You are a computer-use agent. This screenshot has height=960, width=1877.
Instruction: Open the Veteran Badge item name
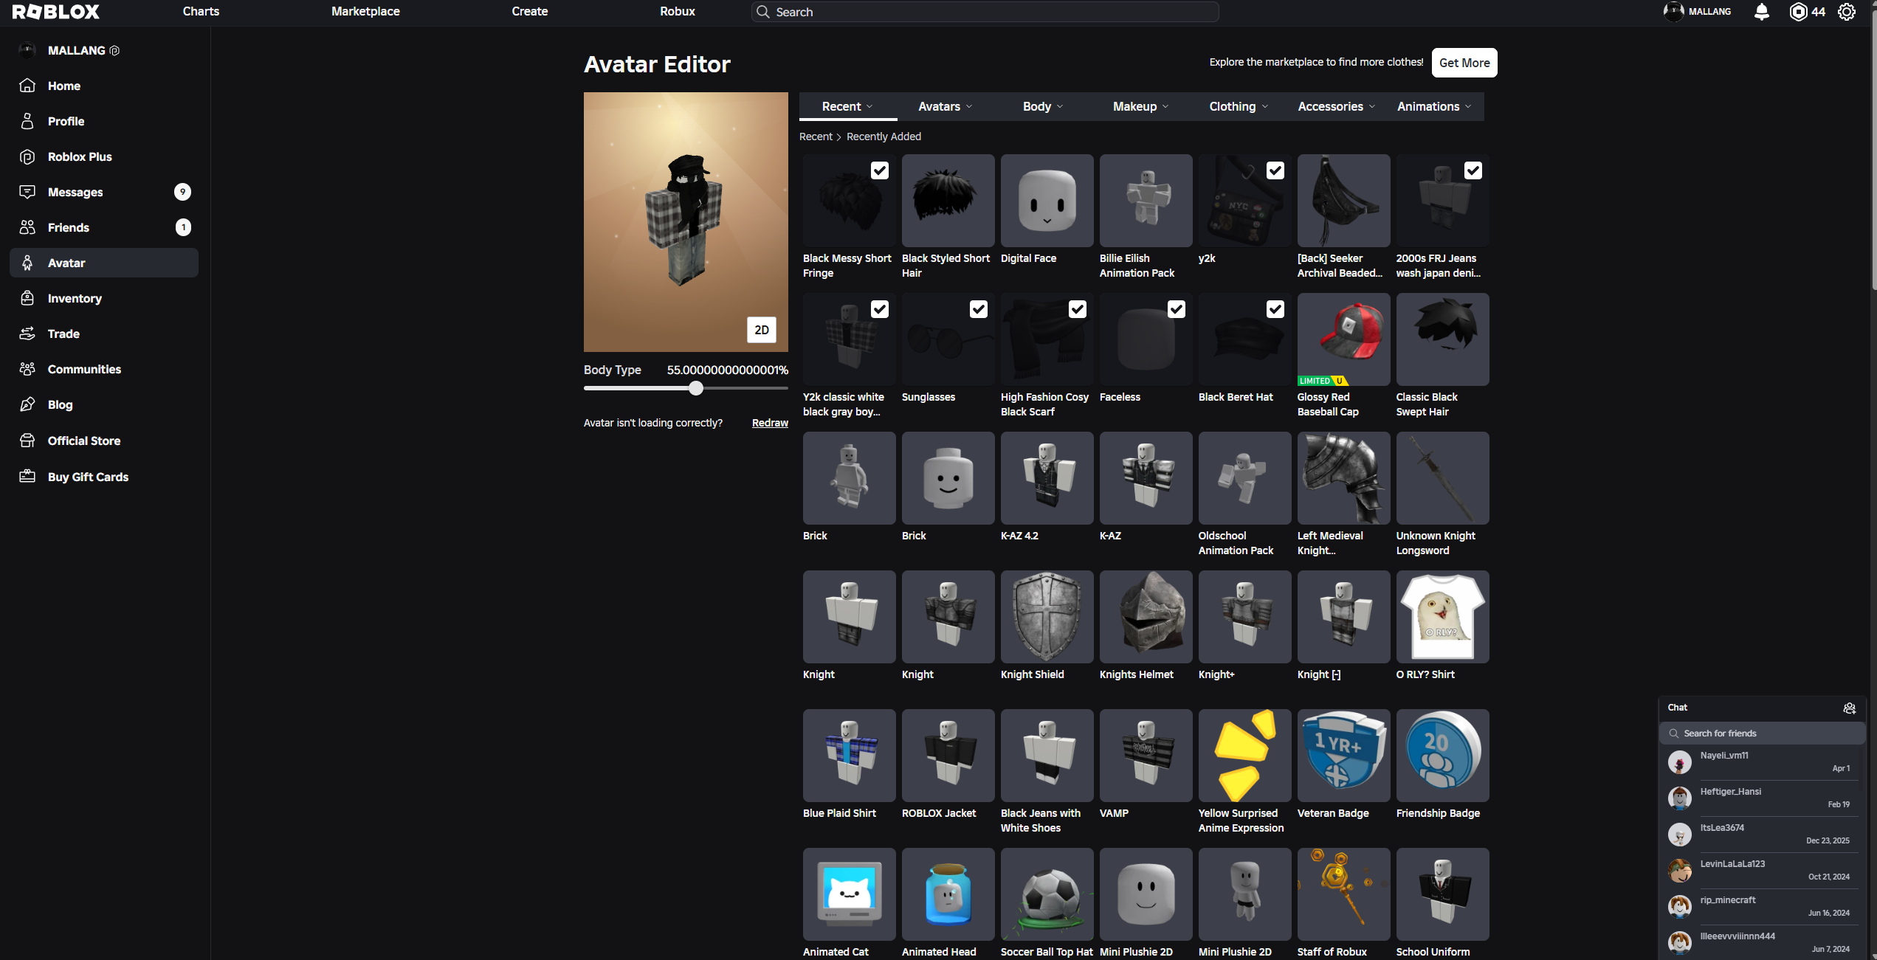click(1333, 813)
